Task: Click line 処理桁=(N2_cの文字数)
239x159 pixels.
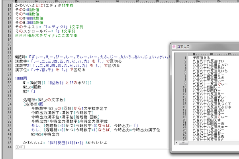Action: (44, 100)
